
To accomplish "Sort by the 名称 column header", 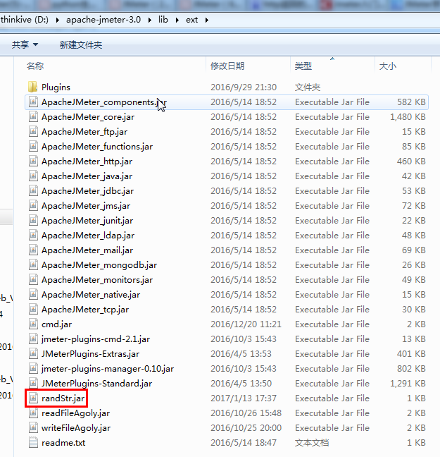I will coord(35,66).
